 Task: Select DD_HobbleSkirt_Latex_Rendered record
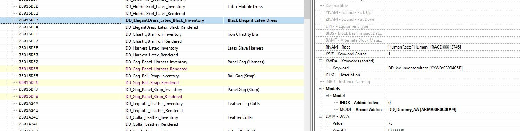coord(153,14)
